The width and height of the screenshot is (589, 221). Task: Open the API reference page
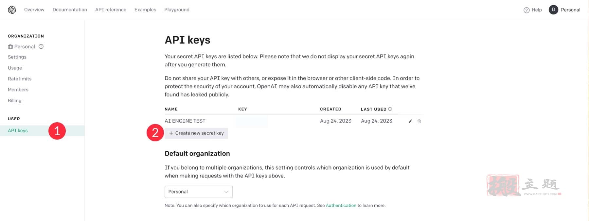pos(111,10)
